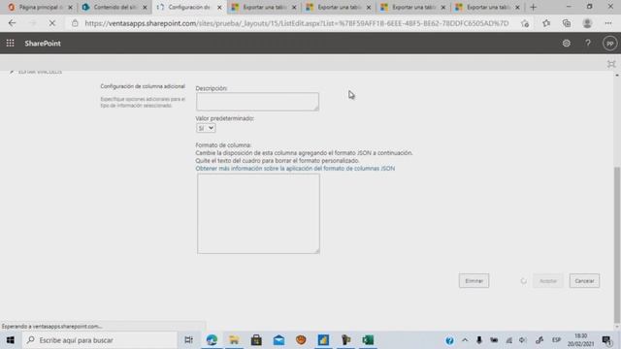
Task: Toggle focus content mode icon
Action: 611,64
